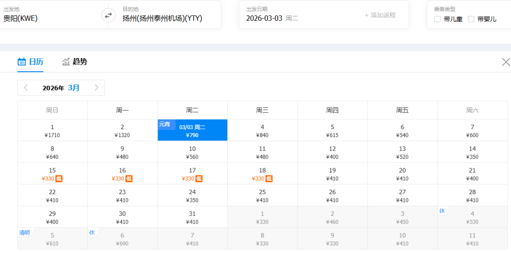Select March 13 priced ¥520

[402, 152]
